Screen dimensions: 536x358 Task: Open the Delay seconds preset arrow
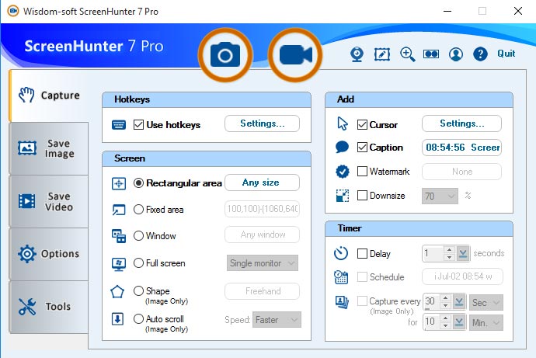click(463, 253)
